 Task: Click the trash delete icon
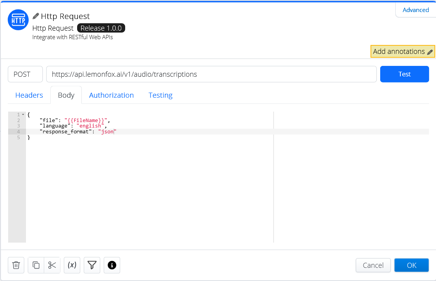(x=16, y=265)
